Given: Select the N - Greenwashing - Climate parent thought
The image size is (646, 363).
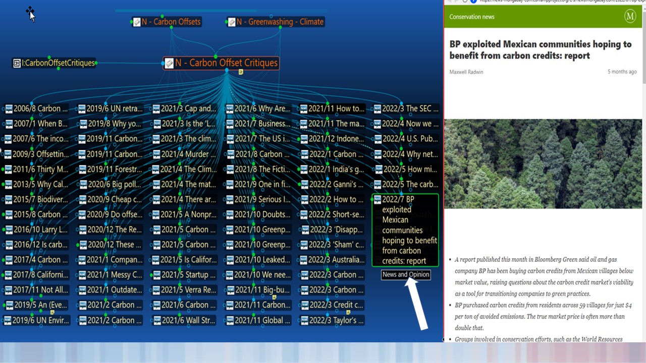Looking at the screenshot, I should 275,22.
